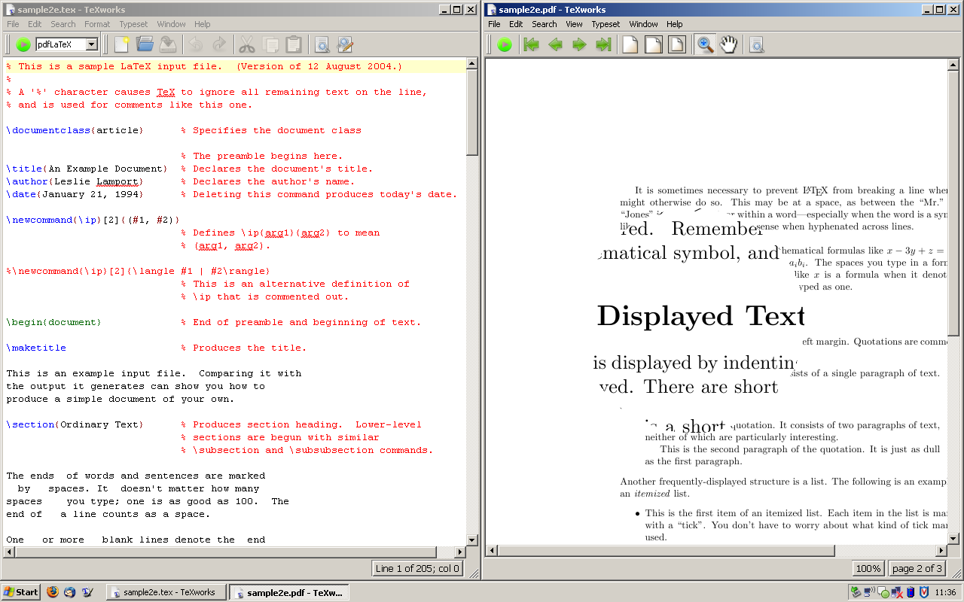This screenshot has width=964, height=602.
Task: Click the Cut scissors icon
Action: click(247, 44)
